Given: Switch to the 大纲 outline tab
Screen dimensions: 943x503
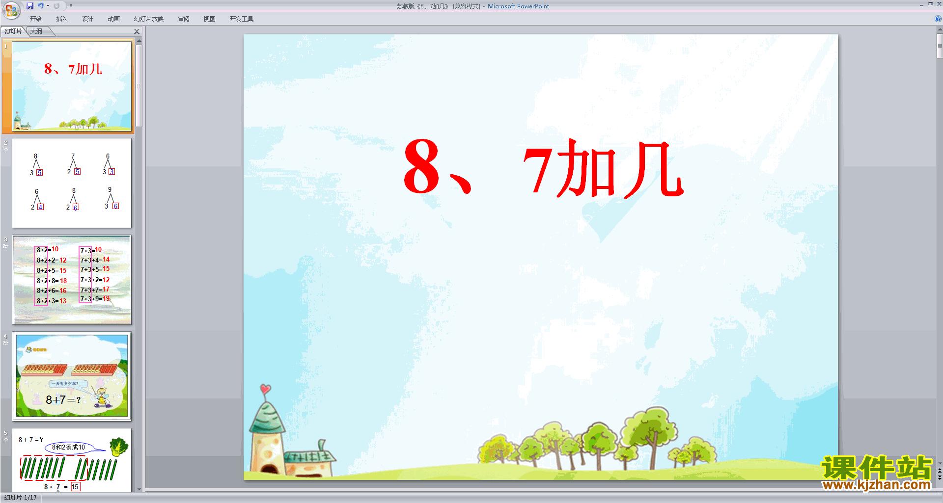Looking at the screenshot, I should (36, 31).
